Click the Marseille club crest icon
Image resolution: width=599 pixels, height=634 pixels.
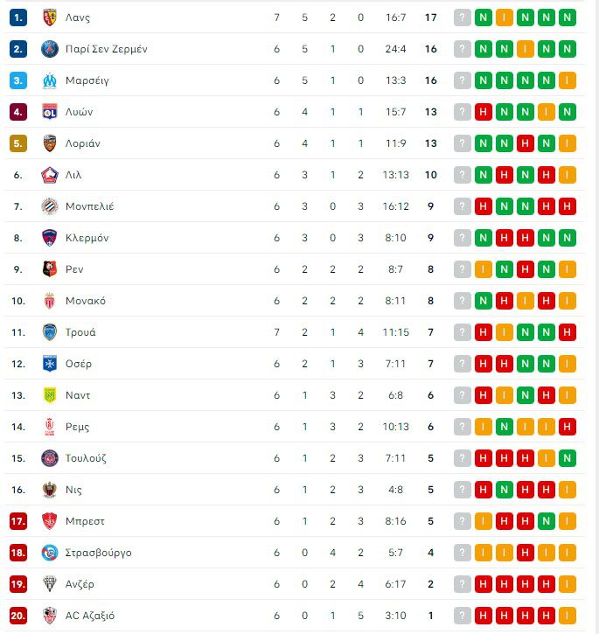[x=49, y=80]
